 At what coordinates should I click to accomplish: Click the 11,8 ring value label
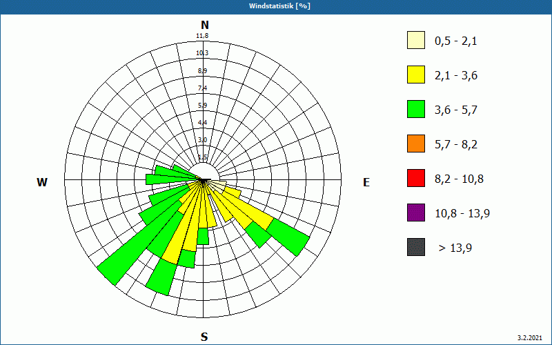(x=202, y=36)
